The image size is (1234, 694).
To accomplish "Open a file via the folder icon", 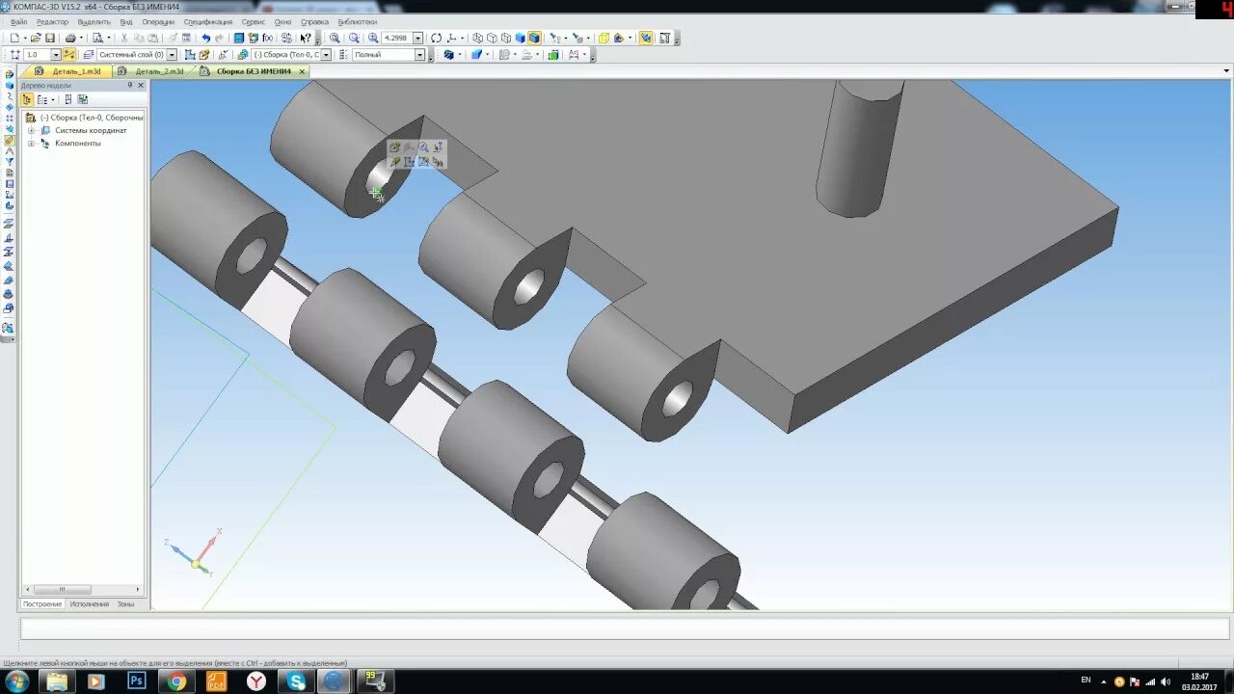I will pyautogui.click(x=36, y=38).
